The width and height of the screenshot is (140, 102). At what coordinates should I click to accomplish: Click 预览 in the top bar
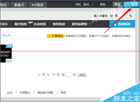(x=78, y=4)
